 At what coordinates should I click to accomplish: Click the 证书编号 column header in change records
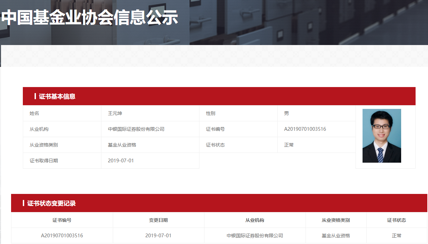62,220
